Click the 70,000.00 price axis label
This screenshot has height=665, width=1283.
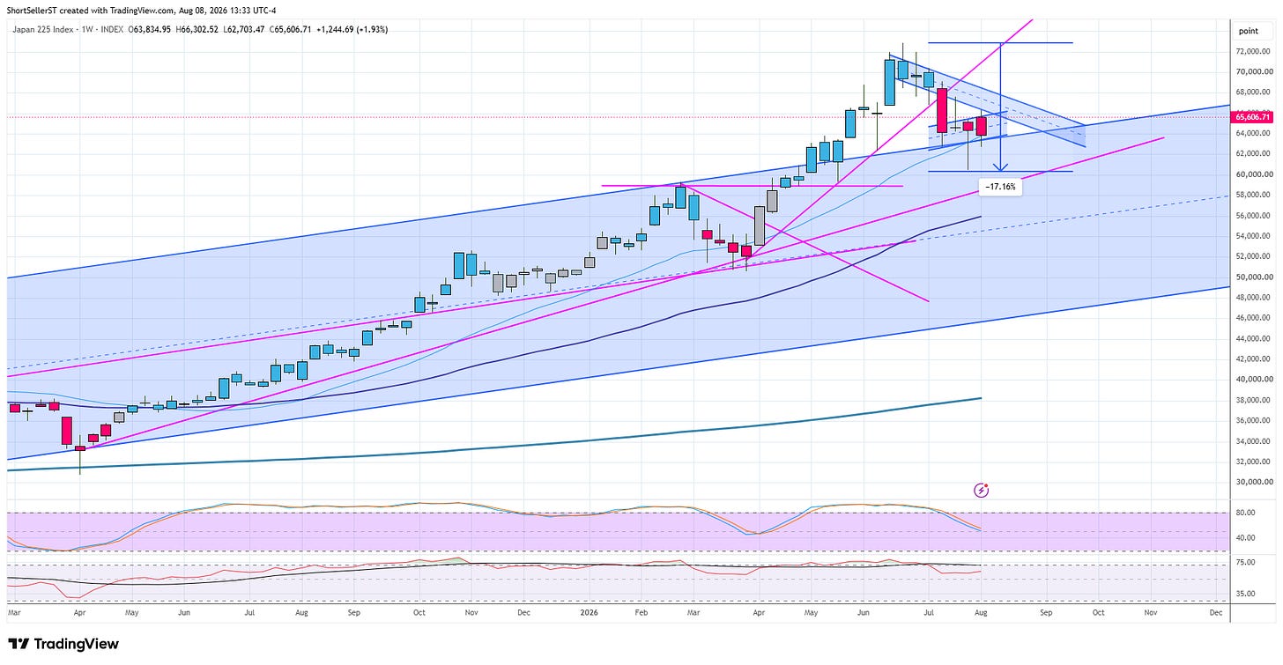click(x=1252, y=71)
